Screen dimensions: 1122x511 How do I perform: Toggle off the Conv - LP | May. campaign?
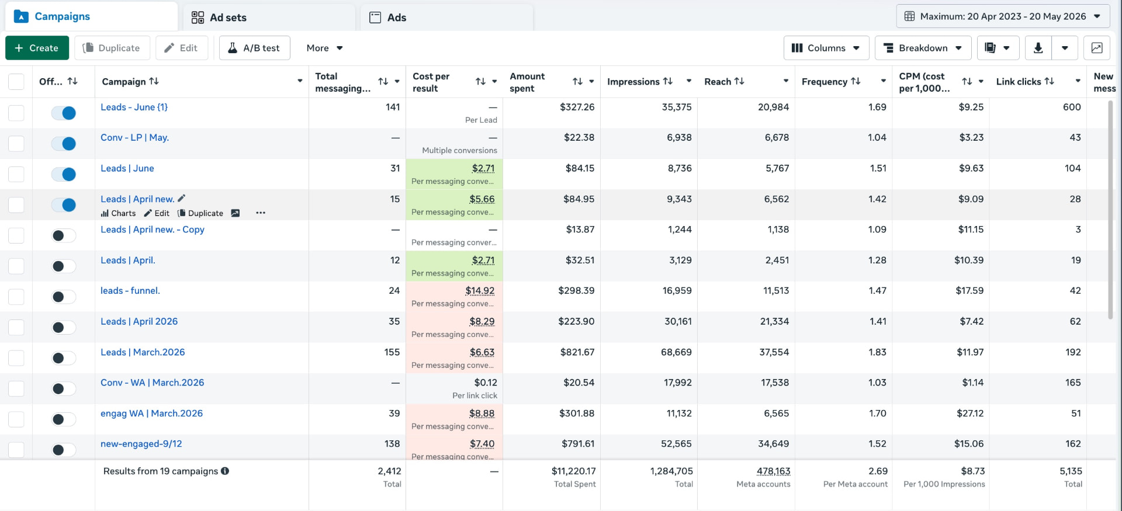pyautogui.click(x=64, y=143)
